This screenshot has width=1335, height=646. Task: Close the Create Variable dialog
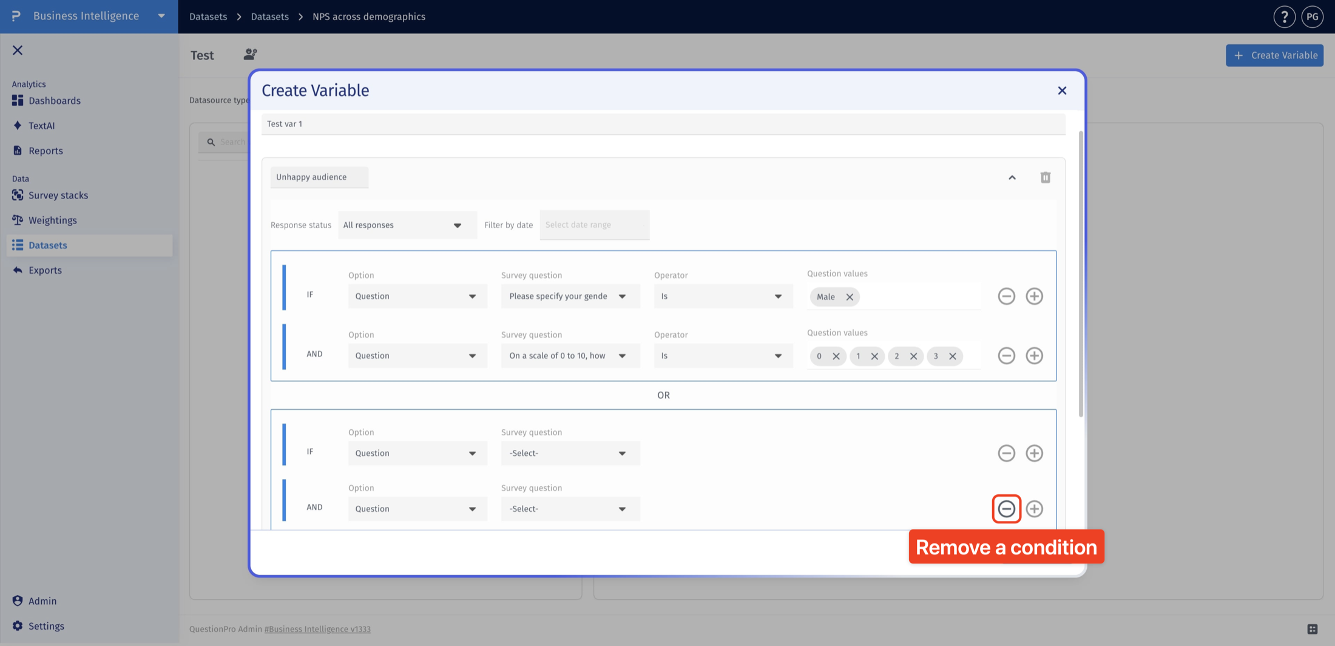pyautogui.click(x=1062, y=90)
